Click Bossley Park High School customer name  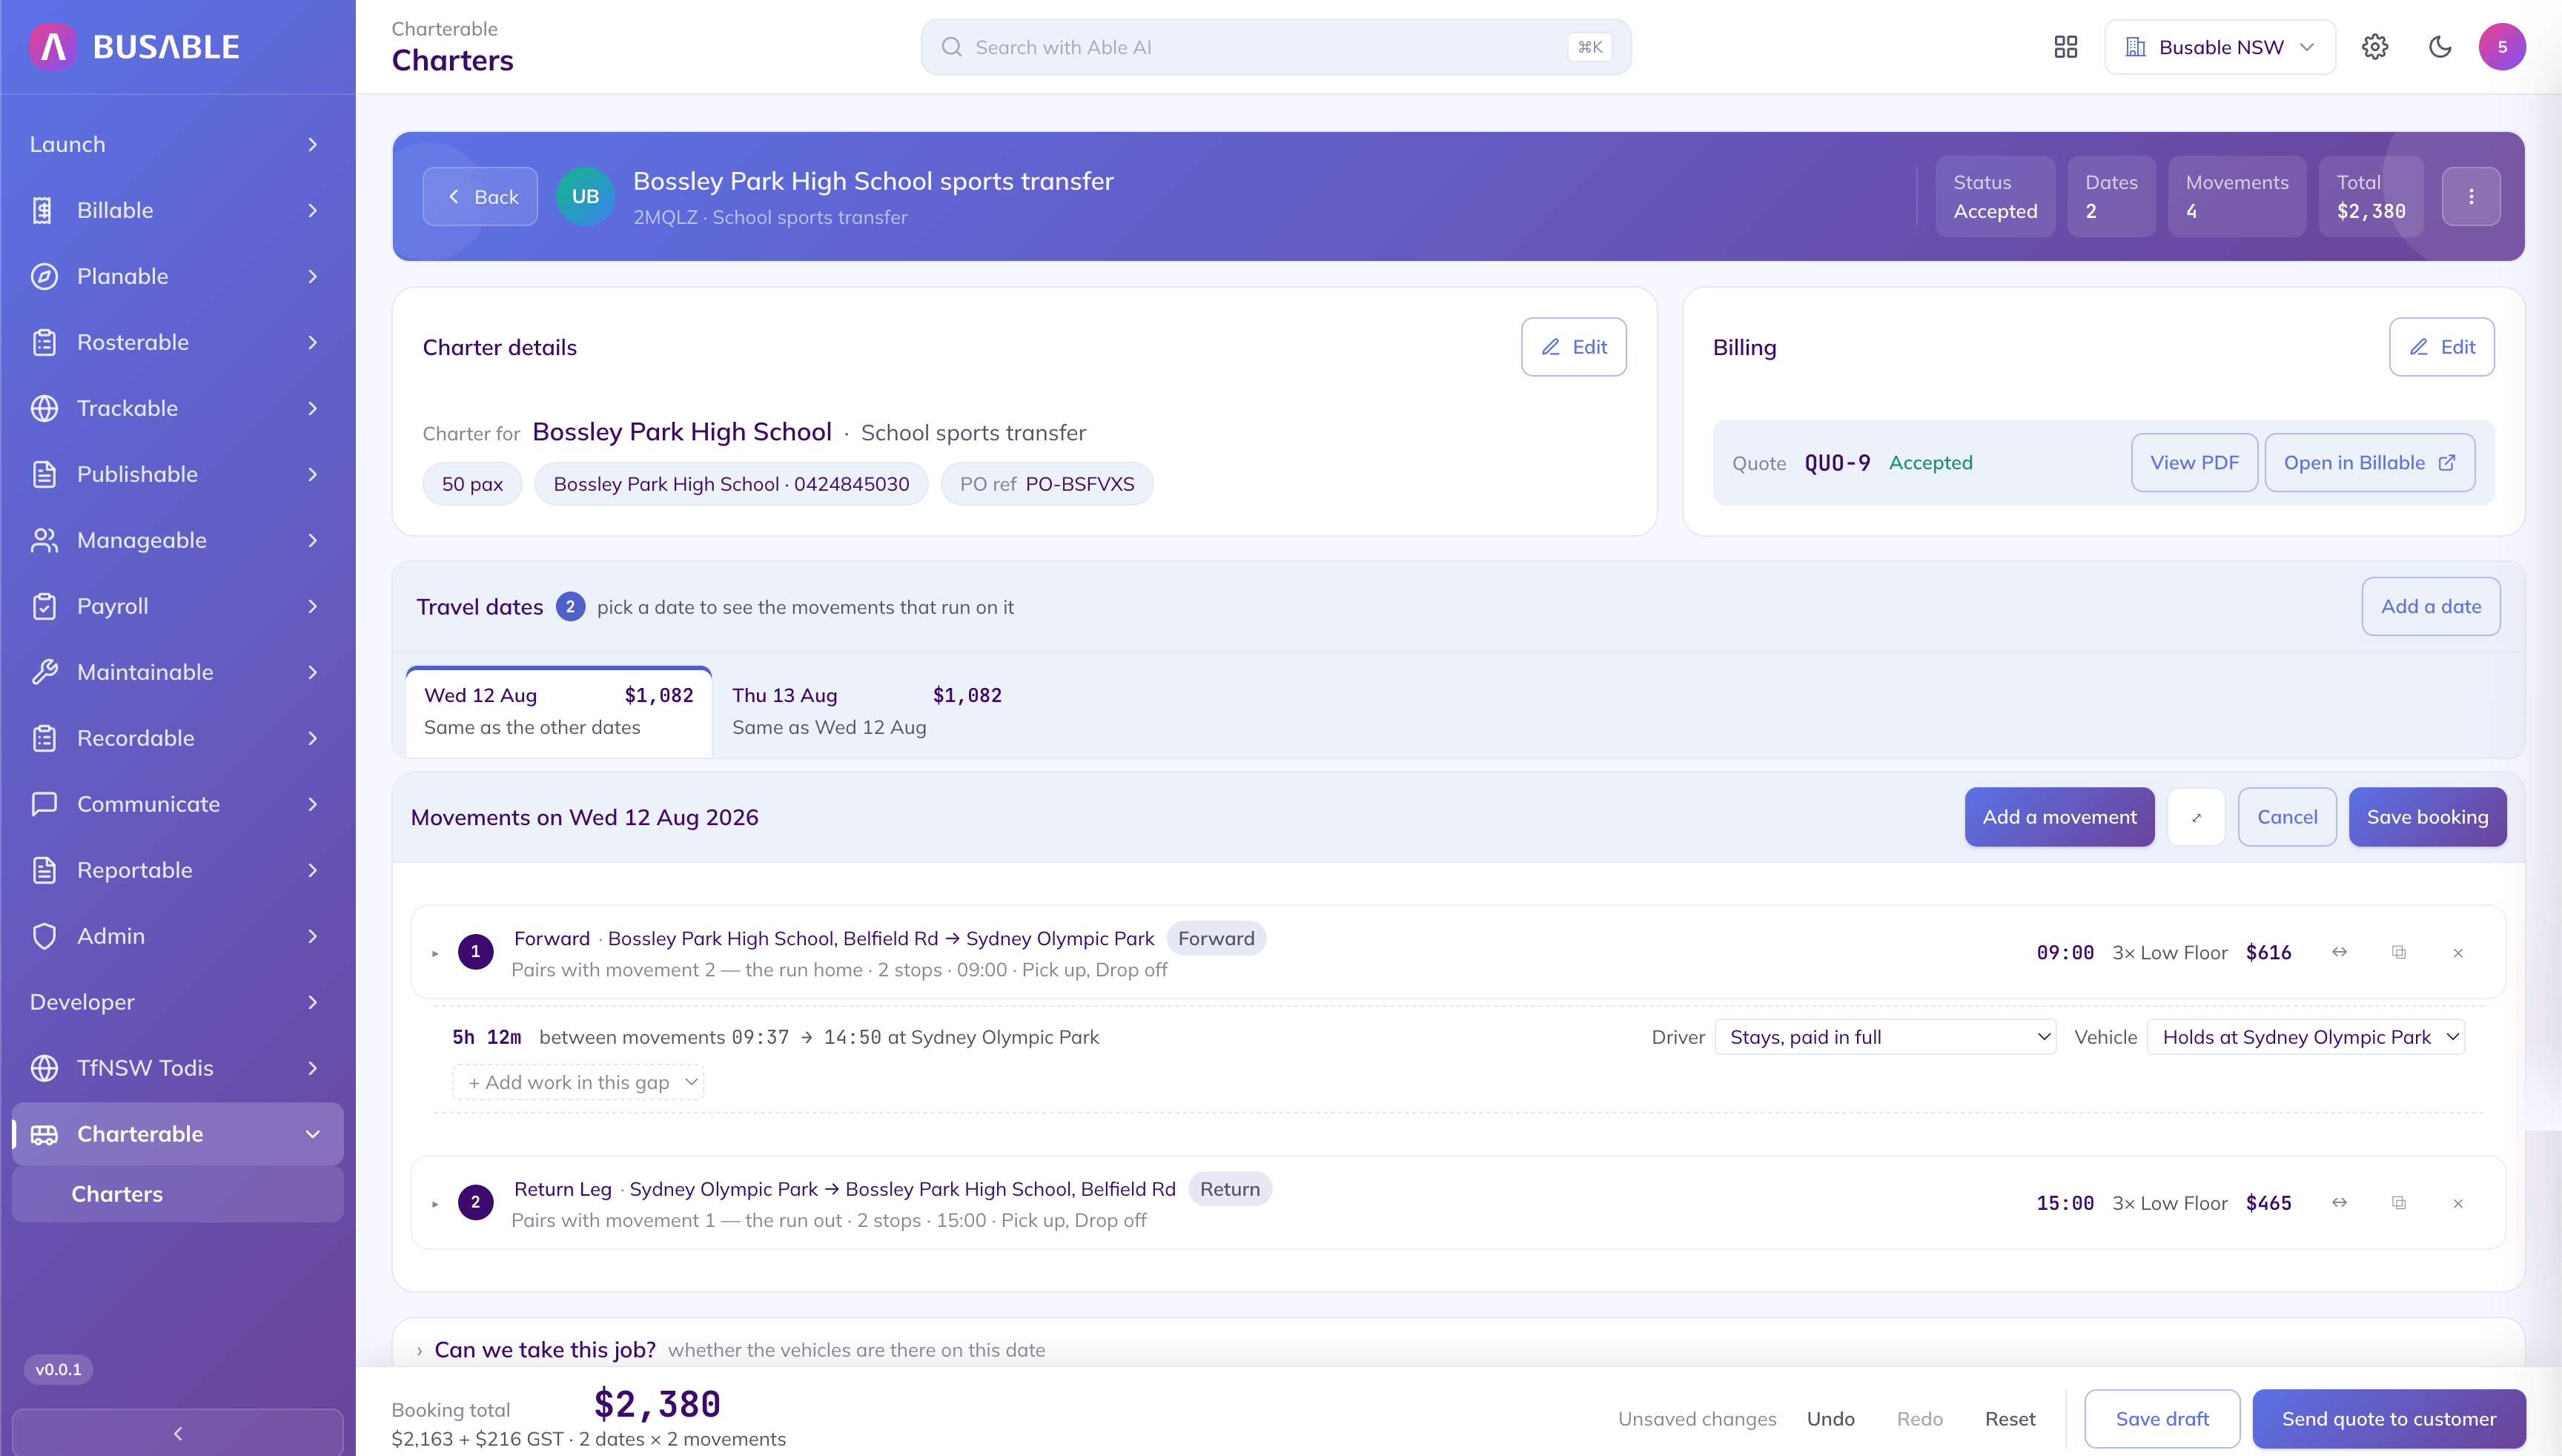click(682, 432)
